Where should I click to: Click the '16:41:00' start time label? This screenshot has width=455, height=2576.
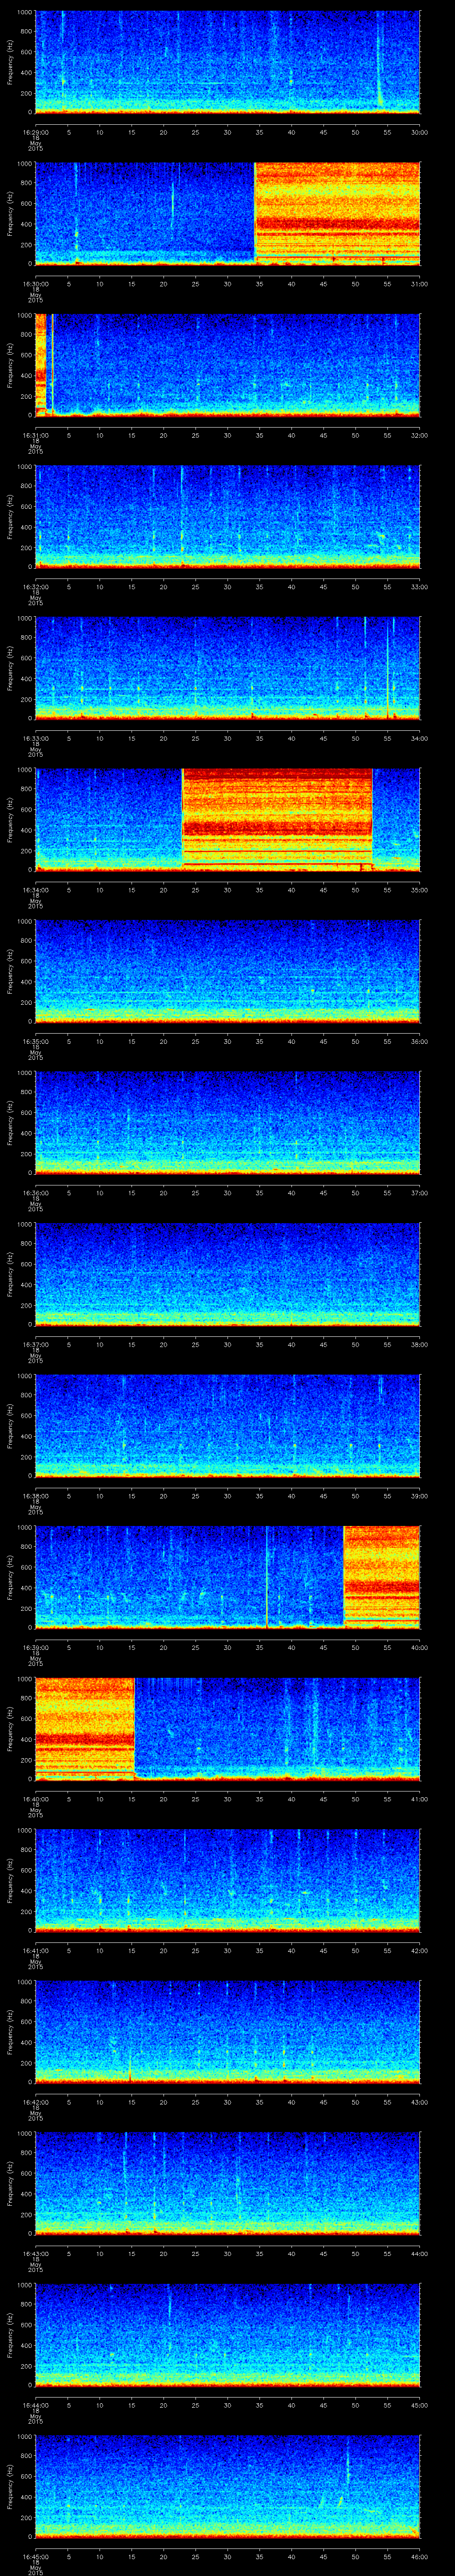[35, 1950]
